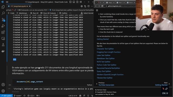Open remote host 'SSH: pykon' indicator

point(6,96)
